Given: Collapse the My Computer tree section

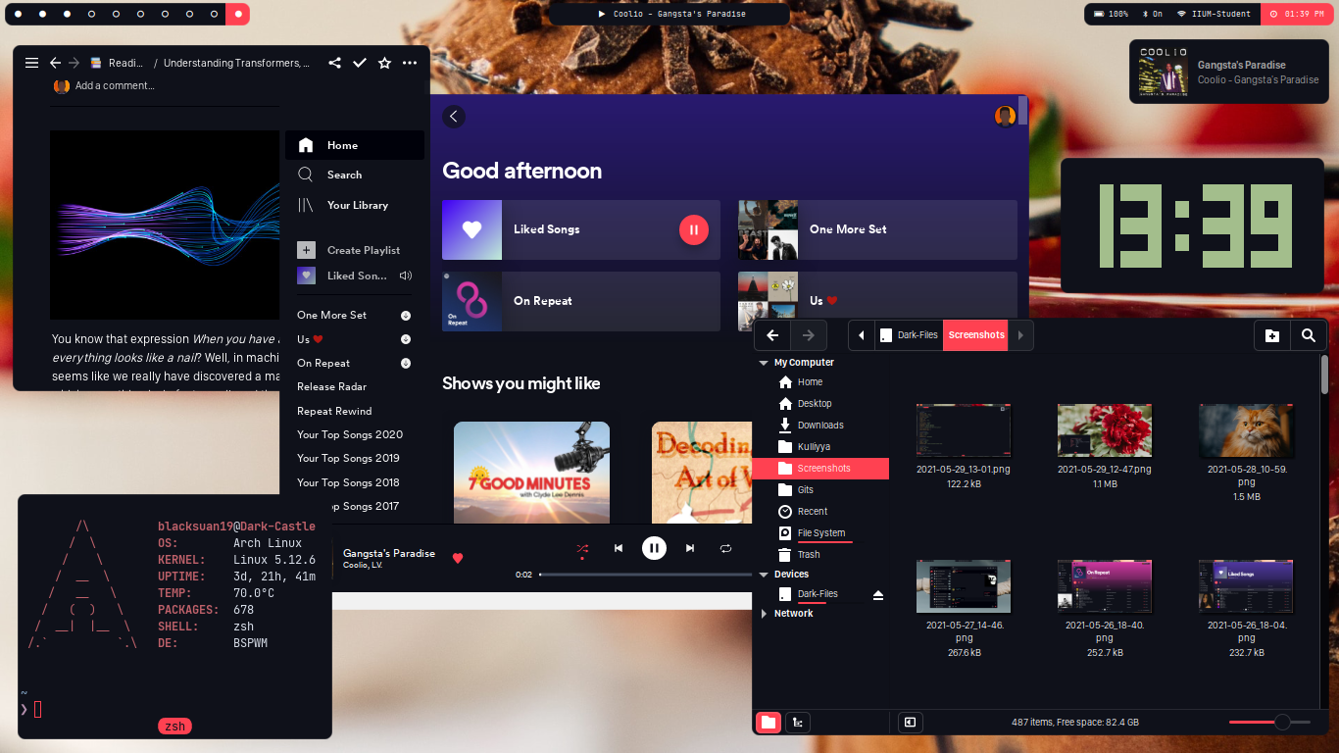Looking at the screenshot, I should click(764, 363).
